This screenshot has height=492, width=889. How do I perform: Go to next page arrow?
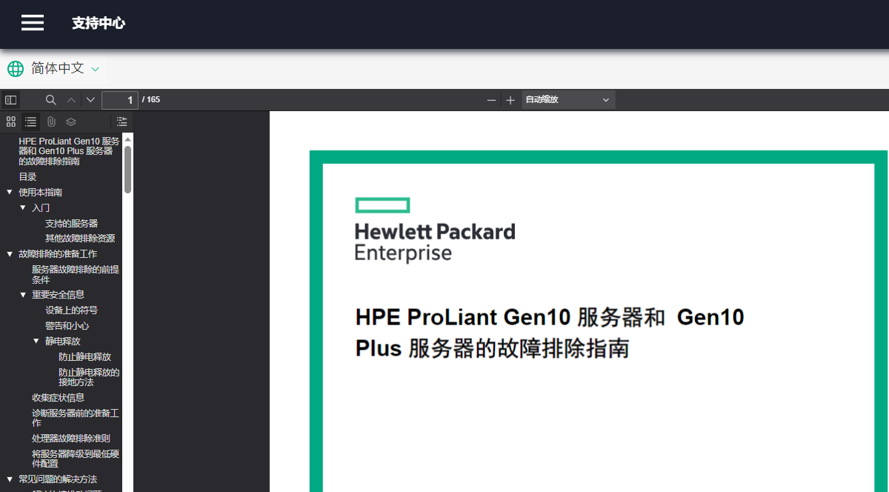(90, 100)
